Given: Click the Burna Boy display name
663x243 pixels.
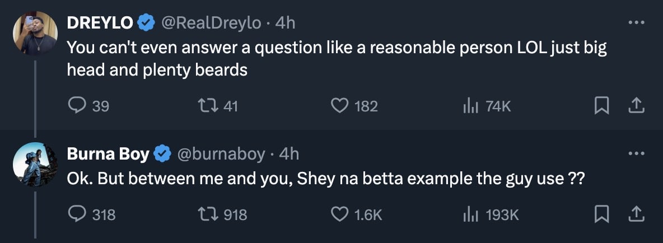Looking at the screenshot, I should [108, 153].
